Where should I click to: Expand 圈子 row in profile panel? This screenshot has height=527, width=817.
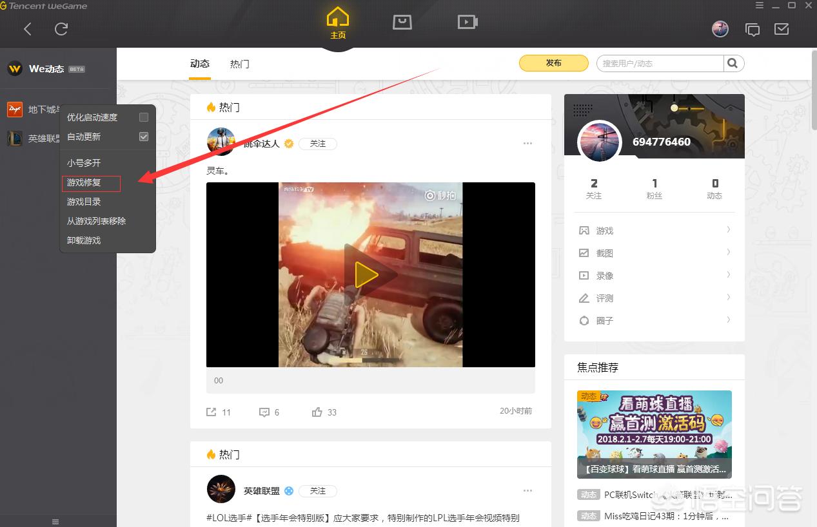coord(655,320)
